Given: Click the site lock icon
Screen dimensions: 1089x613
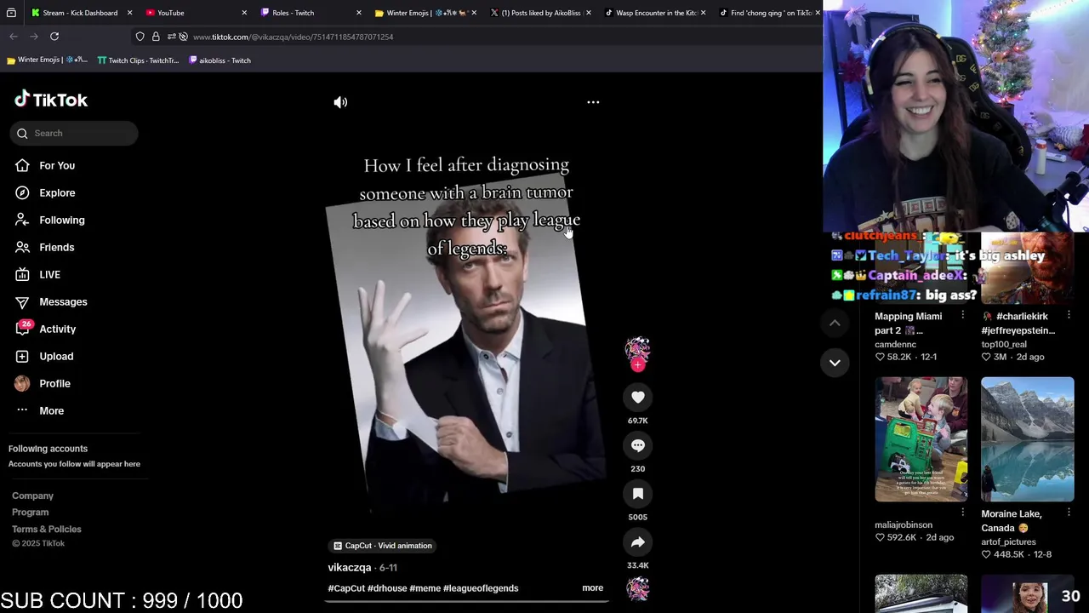Looking at the screenshot, I should coord(156,37).
